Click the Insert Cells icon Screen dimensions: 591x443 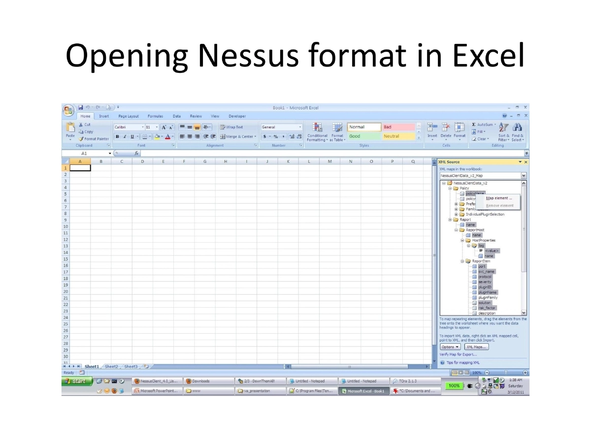(432, 127)
